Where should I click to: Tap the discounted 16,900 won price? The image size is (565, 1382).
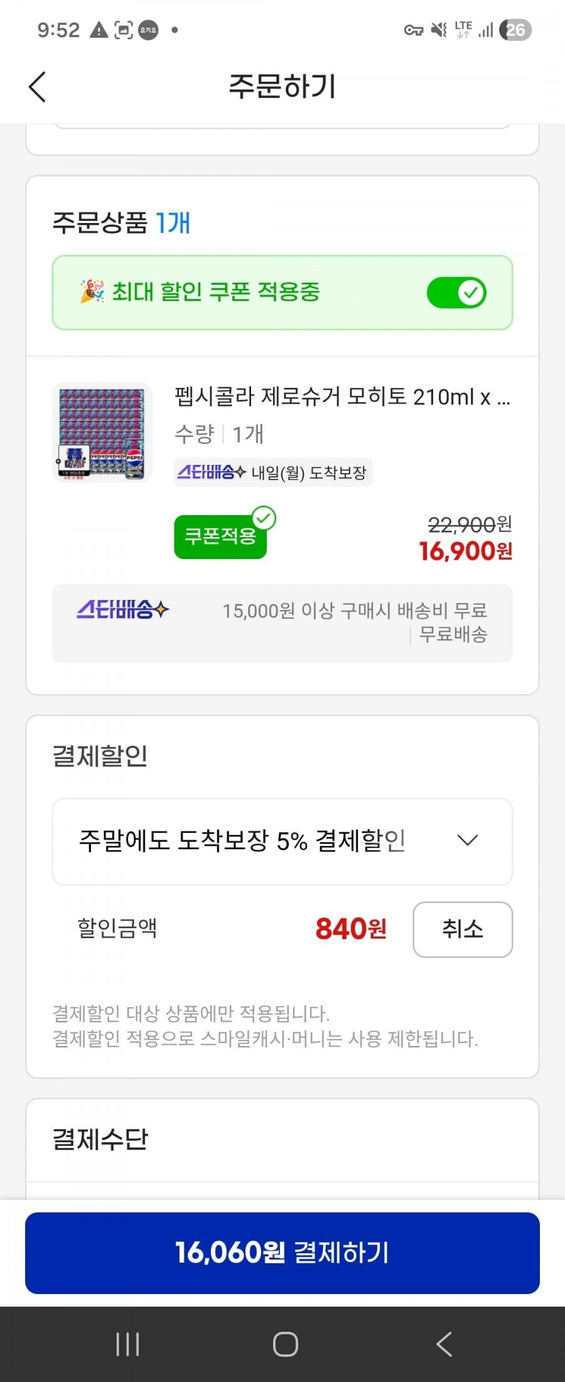(465, 552)
